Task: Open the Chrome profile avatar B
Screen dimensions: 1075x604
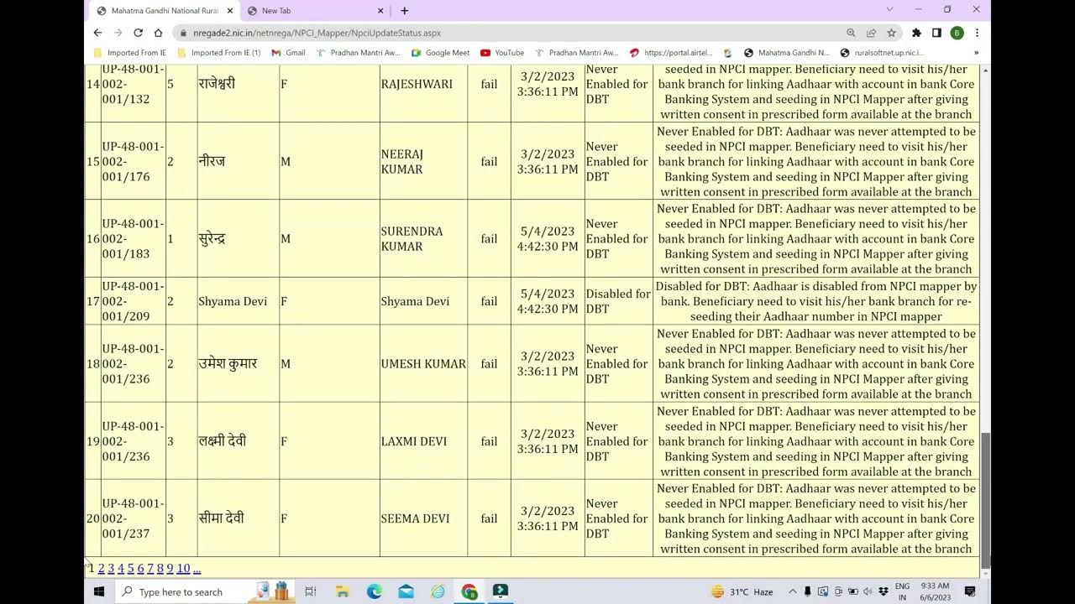Action: [x=957, y=33]
